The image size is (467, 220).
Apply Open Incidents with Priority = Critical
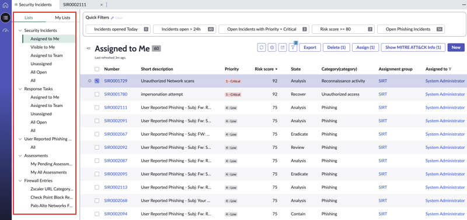point(264,29)
